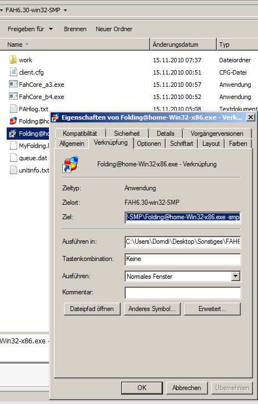This screenshot has height=404, width=258.
Task: Click the unselected Folding@home exe icon
Action: 13,121
